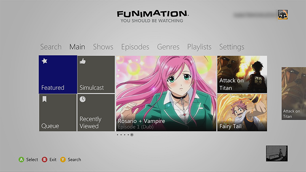
Task: Open the Attack on Titan tile in grid
Action: click(x=242, y=74)
